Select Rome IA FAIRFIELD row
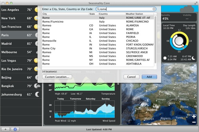This screenshot has height=132, width=199. (98, 33)
